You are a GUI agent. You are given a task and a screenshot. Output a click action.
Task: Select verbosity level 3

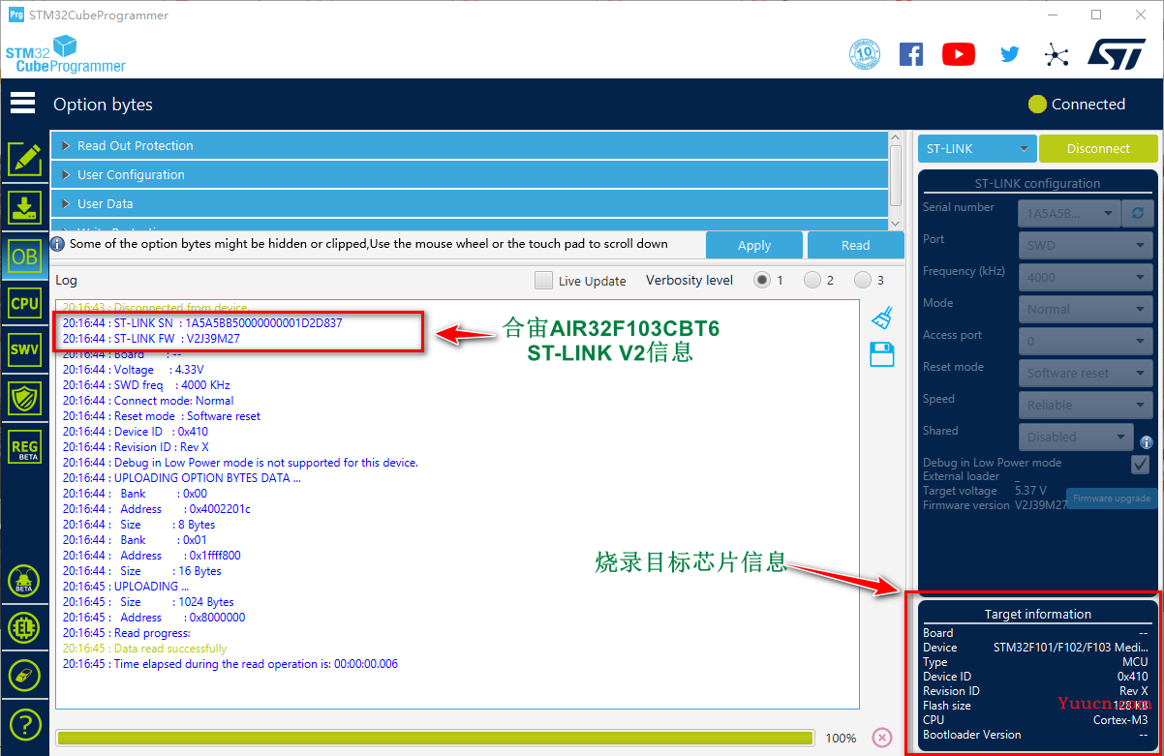863,281
